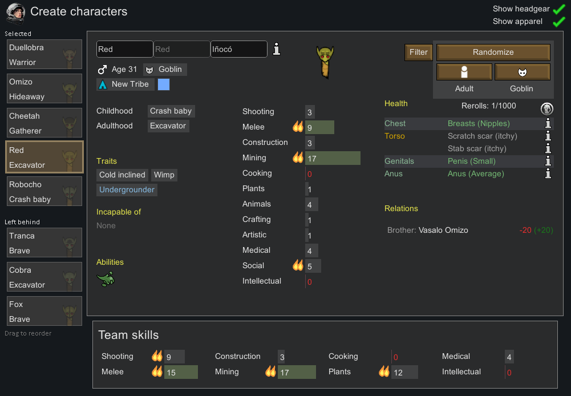Click the Undergrounder trait tag
The width and height of the screenshot is (571, 396).
tap(127, 190)
